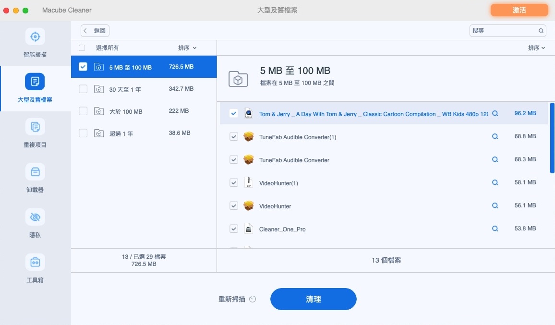Viewport: 555px width, 325px height.
Task: Select the 大型及舊檔案 sidebar icon
Action: 35,82
